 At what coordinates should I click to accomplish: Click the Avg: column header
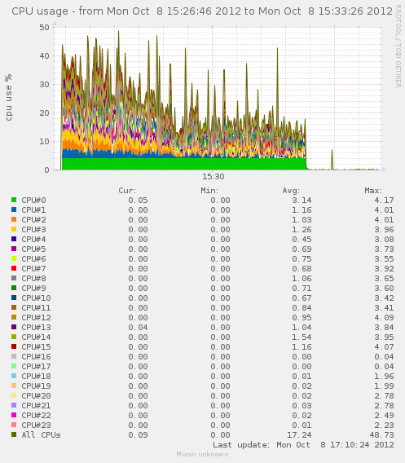tap(291, 191)
